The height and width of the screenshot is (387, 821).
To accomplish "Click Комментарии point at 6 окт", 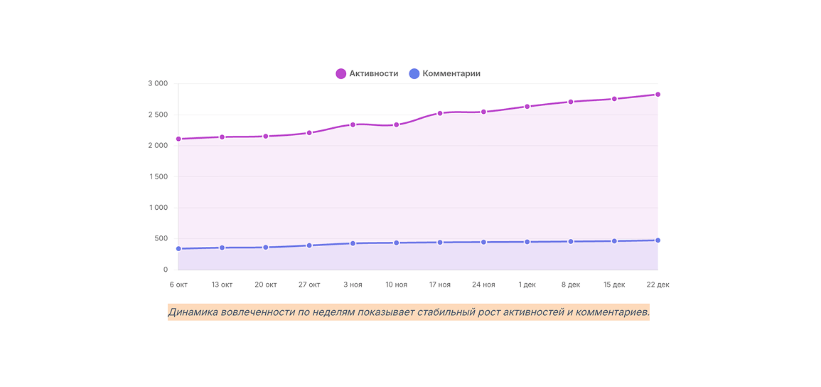I will coord(178,248).
